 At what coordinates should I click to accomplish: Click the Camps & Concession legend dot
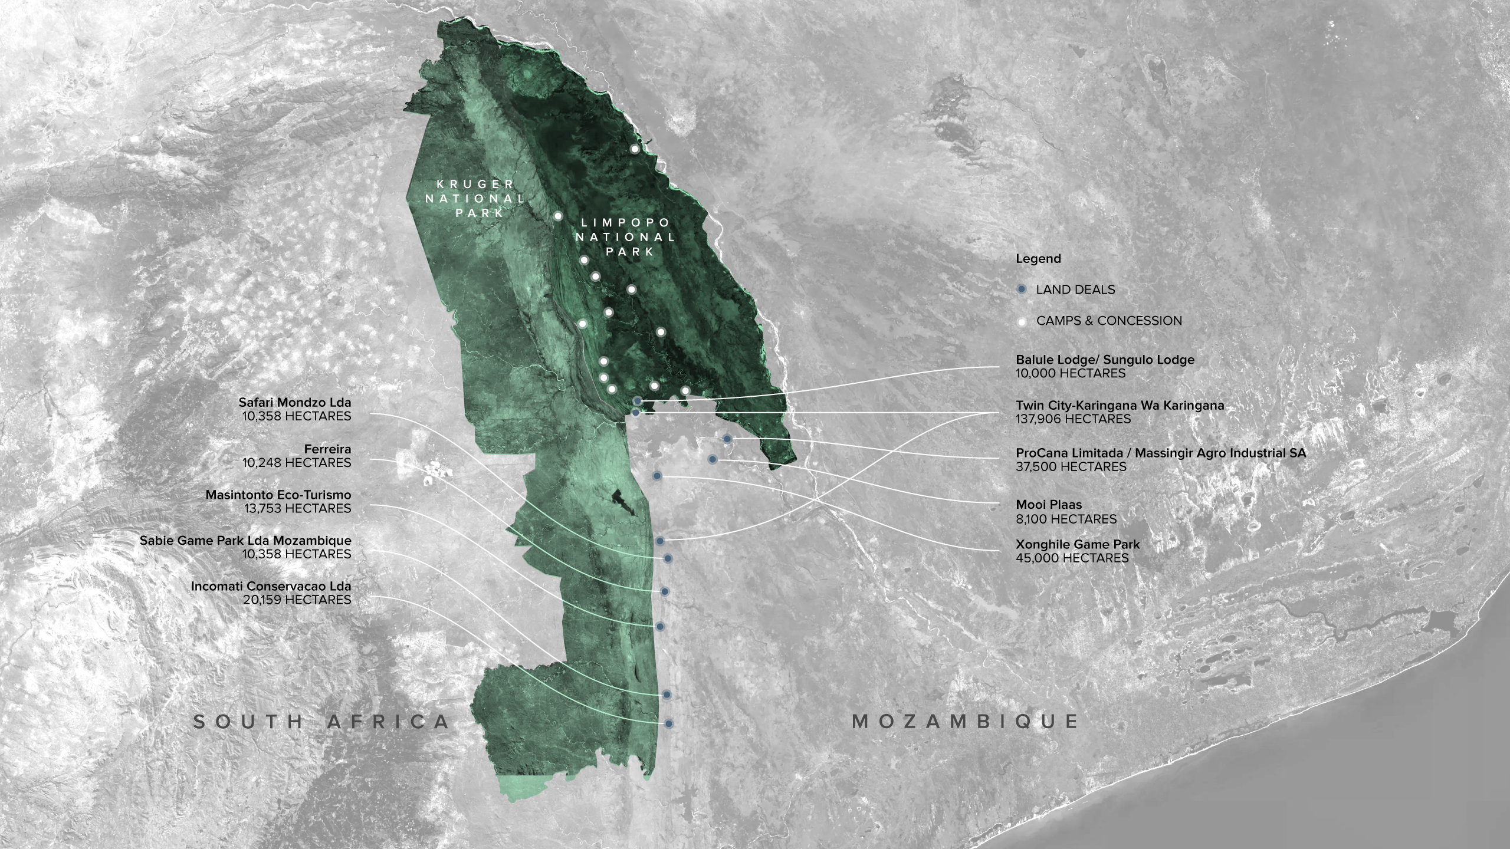[x=1022, y=321]
